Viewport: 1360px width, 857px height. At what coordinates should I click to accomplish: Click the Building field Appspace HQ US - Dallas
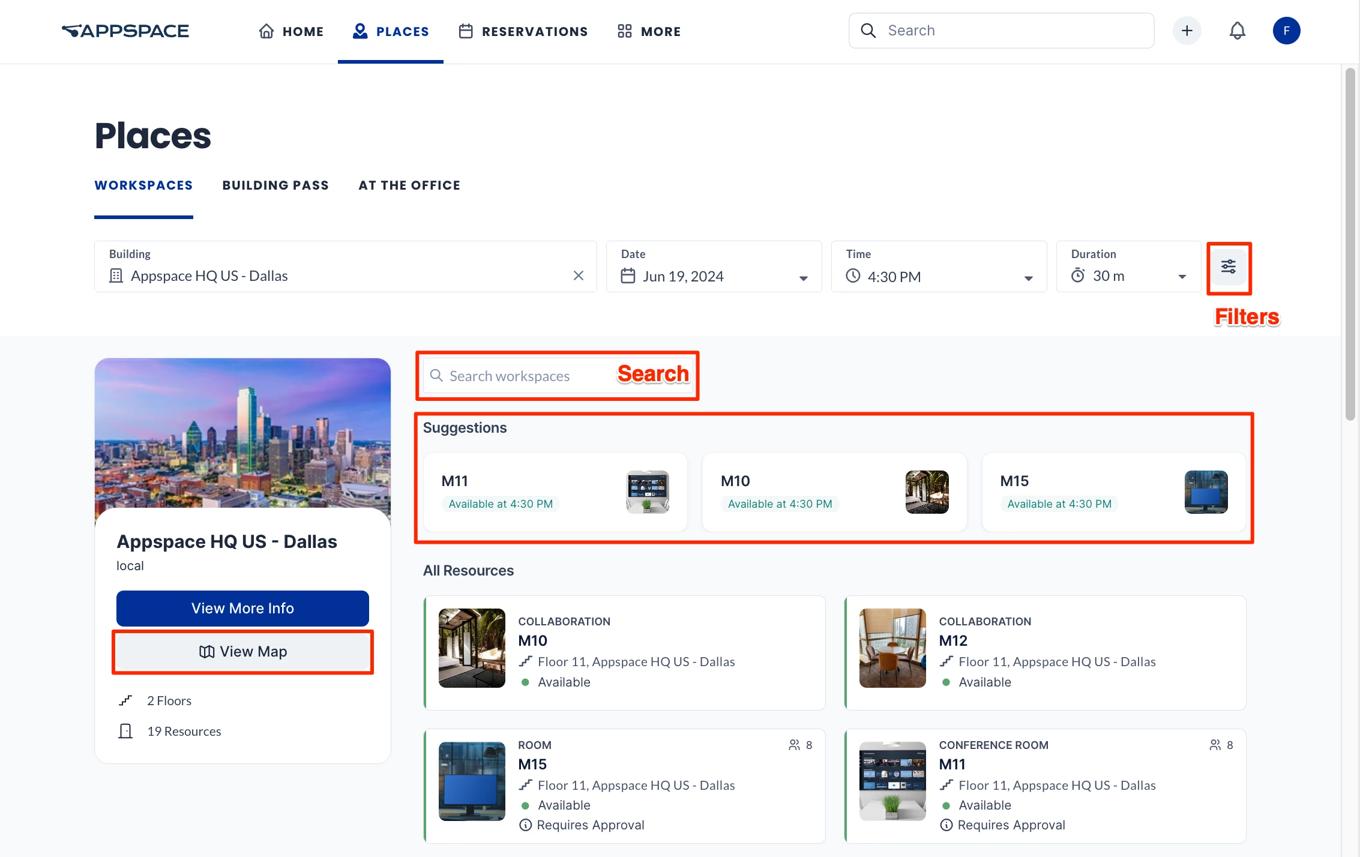coord(345,266)
